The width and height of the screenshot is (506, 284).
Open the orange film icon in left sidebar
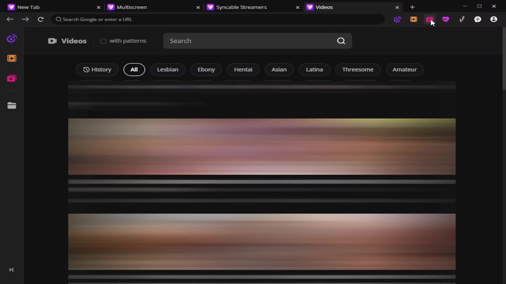click(x=11, y=58)
